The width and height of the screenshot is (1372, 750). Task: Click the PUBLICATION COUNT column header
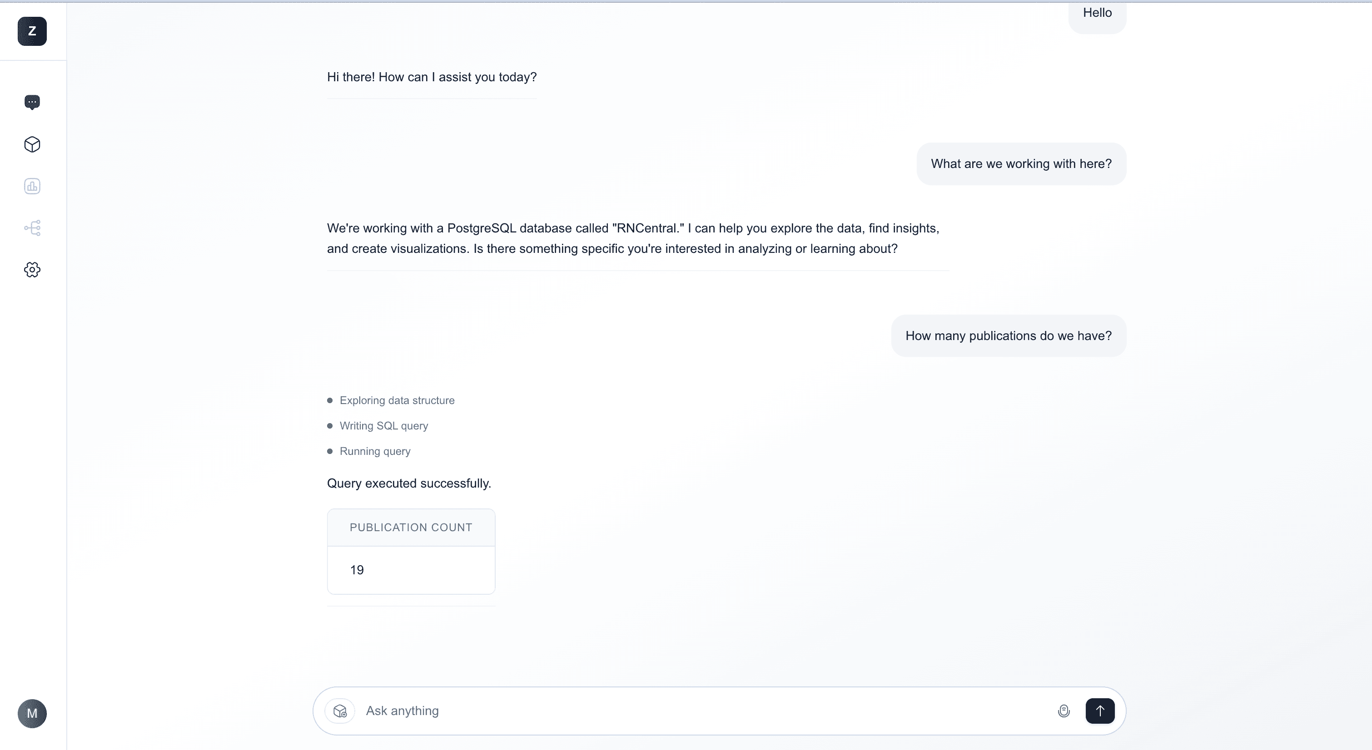click(x=411, y=528)
